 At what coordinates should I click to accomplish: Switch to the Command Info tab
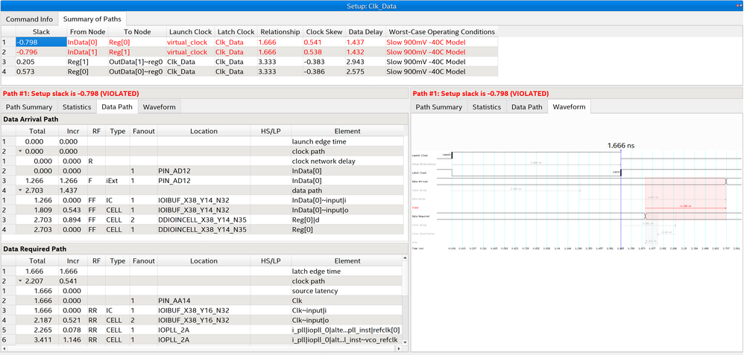[x=29, y=18]
